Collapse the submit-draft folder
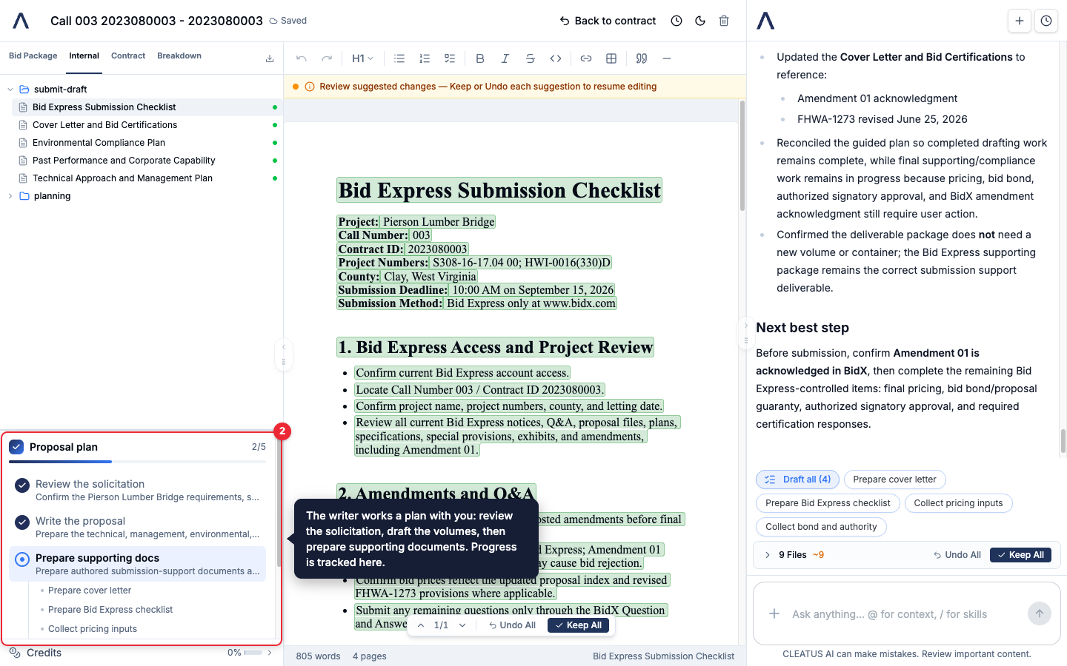The height and width of the screenshot is (666, 1067). click(x=10, y=90)
